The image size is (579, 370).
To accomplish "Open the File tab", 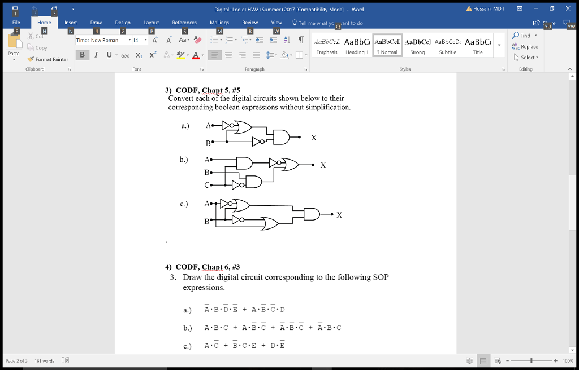I will point(16,23).
